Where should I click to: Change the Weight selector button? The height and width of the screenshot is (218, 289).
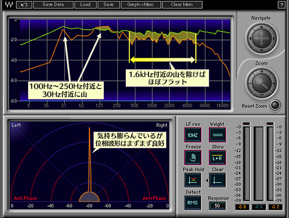coord(217,135)
